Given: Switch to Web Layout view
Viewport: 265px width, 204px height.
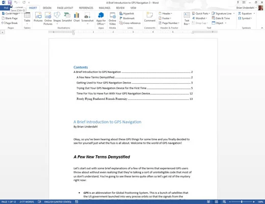Looking at the screenshot, I should point(224,202).
